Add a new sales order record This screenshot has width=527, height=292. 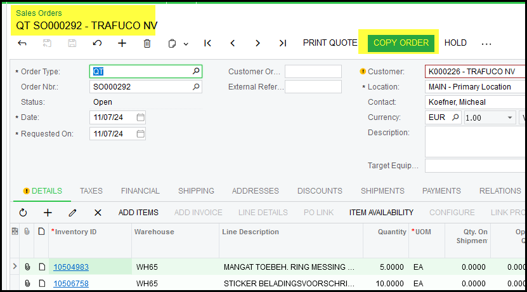coord(122,43)
